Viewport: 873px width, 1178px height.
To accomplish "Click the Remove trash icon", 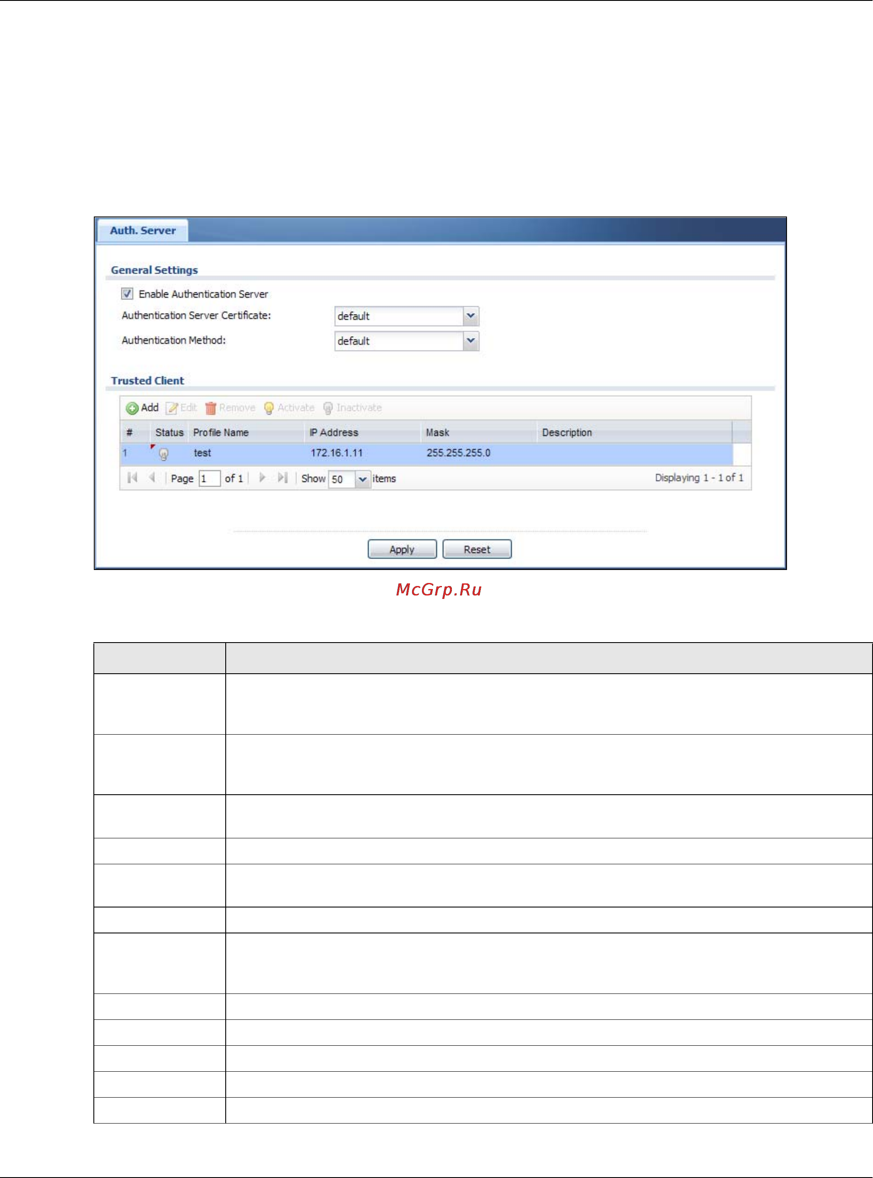I will [x=211, y=408].
